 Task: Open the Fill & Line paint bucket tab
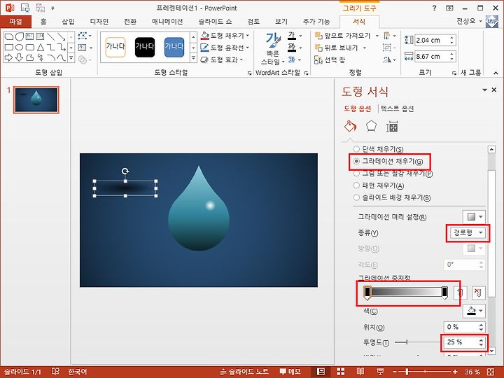(x=350, y=126)
